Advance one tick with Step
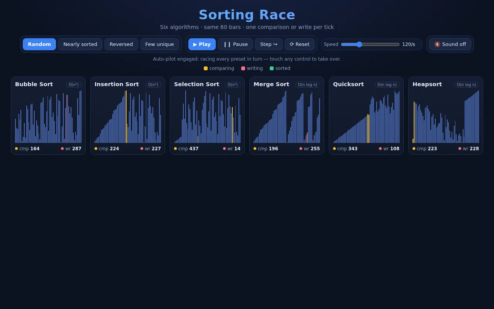 click(x=269, y=44)
